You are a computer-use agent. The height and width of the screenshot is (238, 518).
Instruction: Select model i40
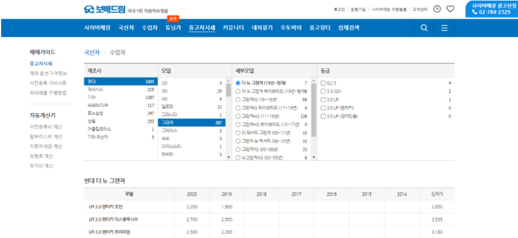pos(192,99)
